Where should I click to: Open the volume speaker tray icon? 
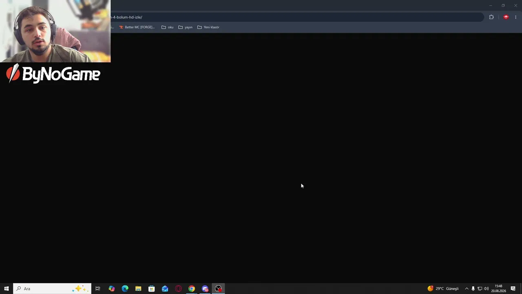[486, 289]
